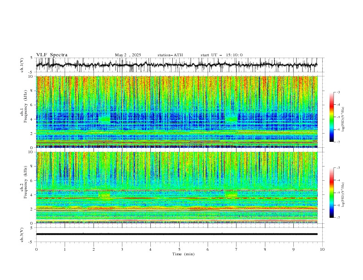Click the "5" tick on the time axis

pos(179,249)
